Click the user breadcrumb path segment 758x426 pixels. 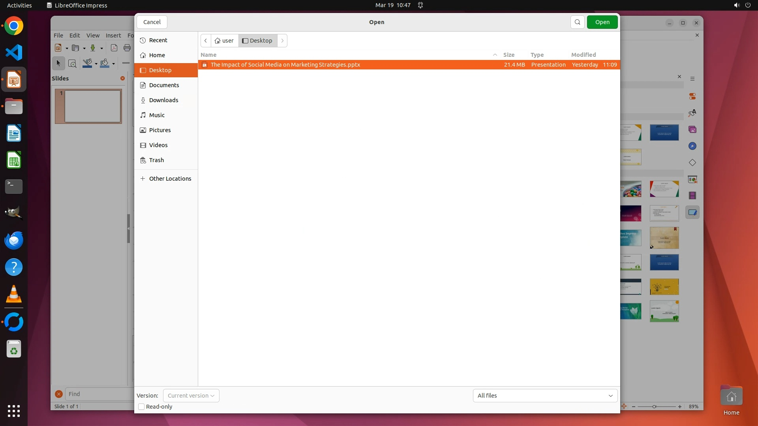coord(224,41)
